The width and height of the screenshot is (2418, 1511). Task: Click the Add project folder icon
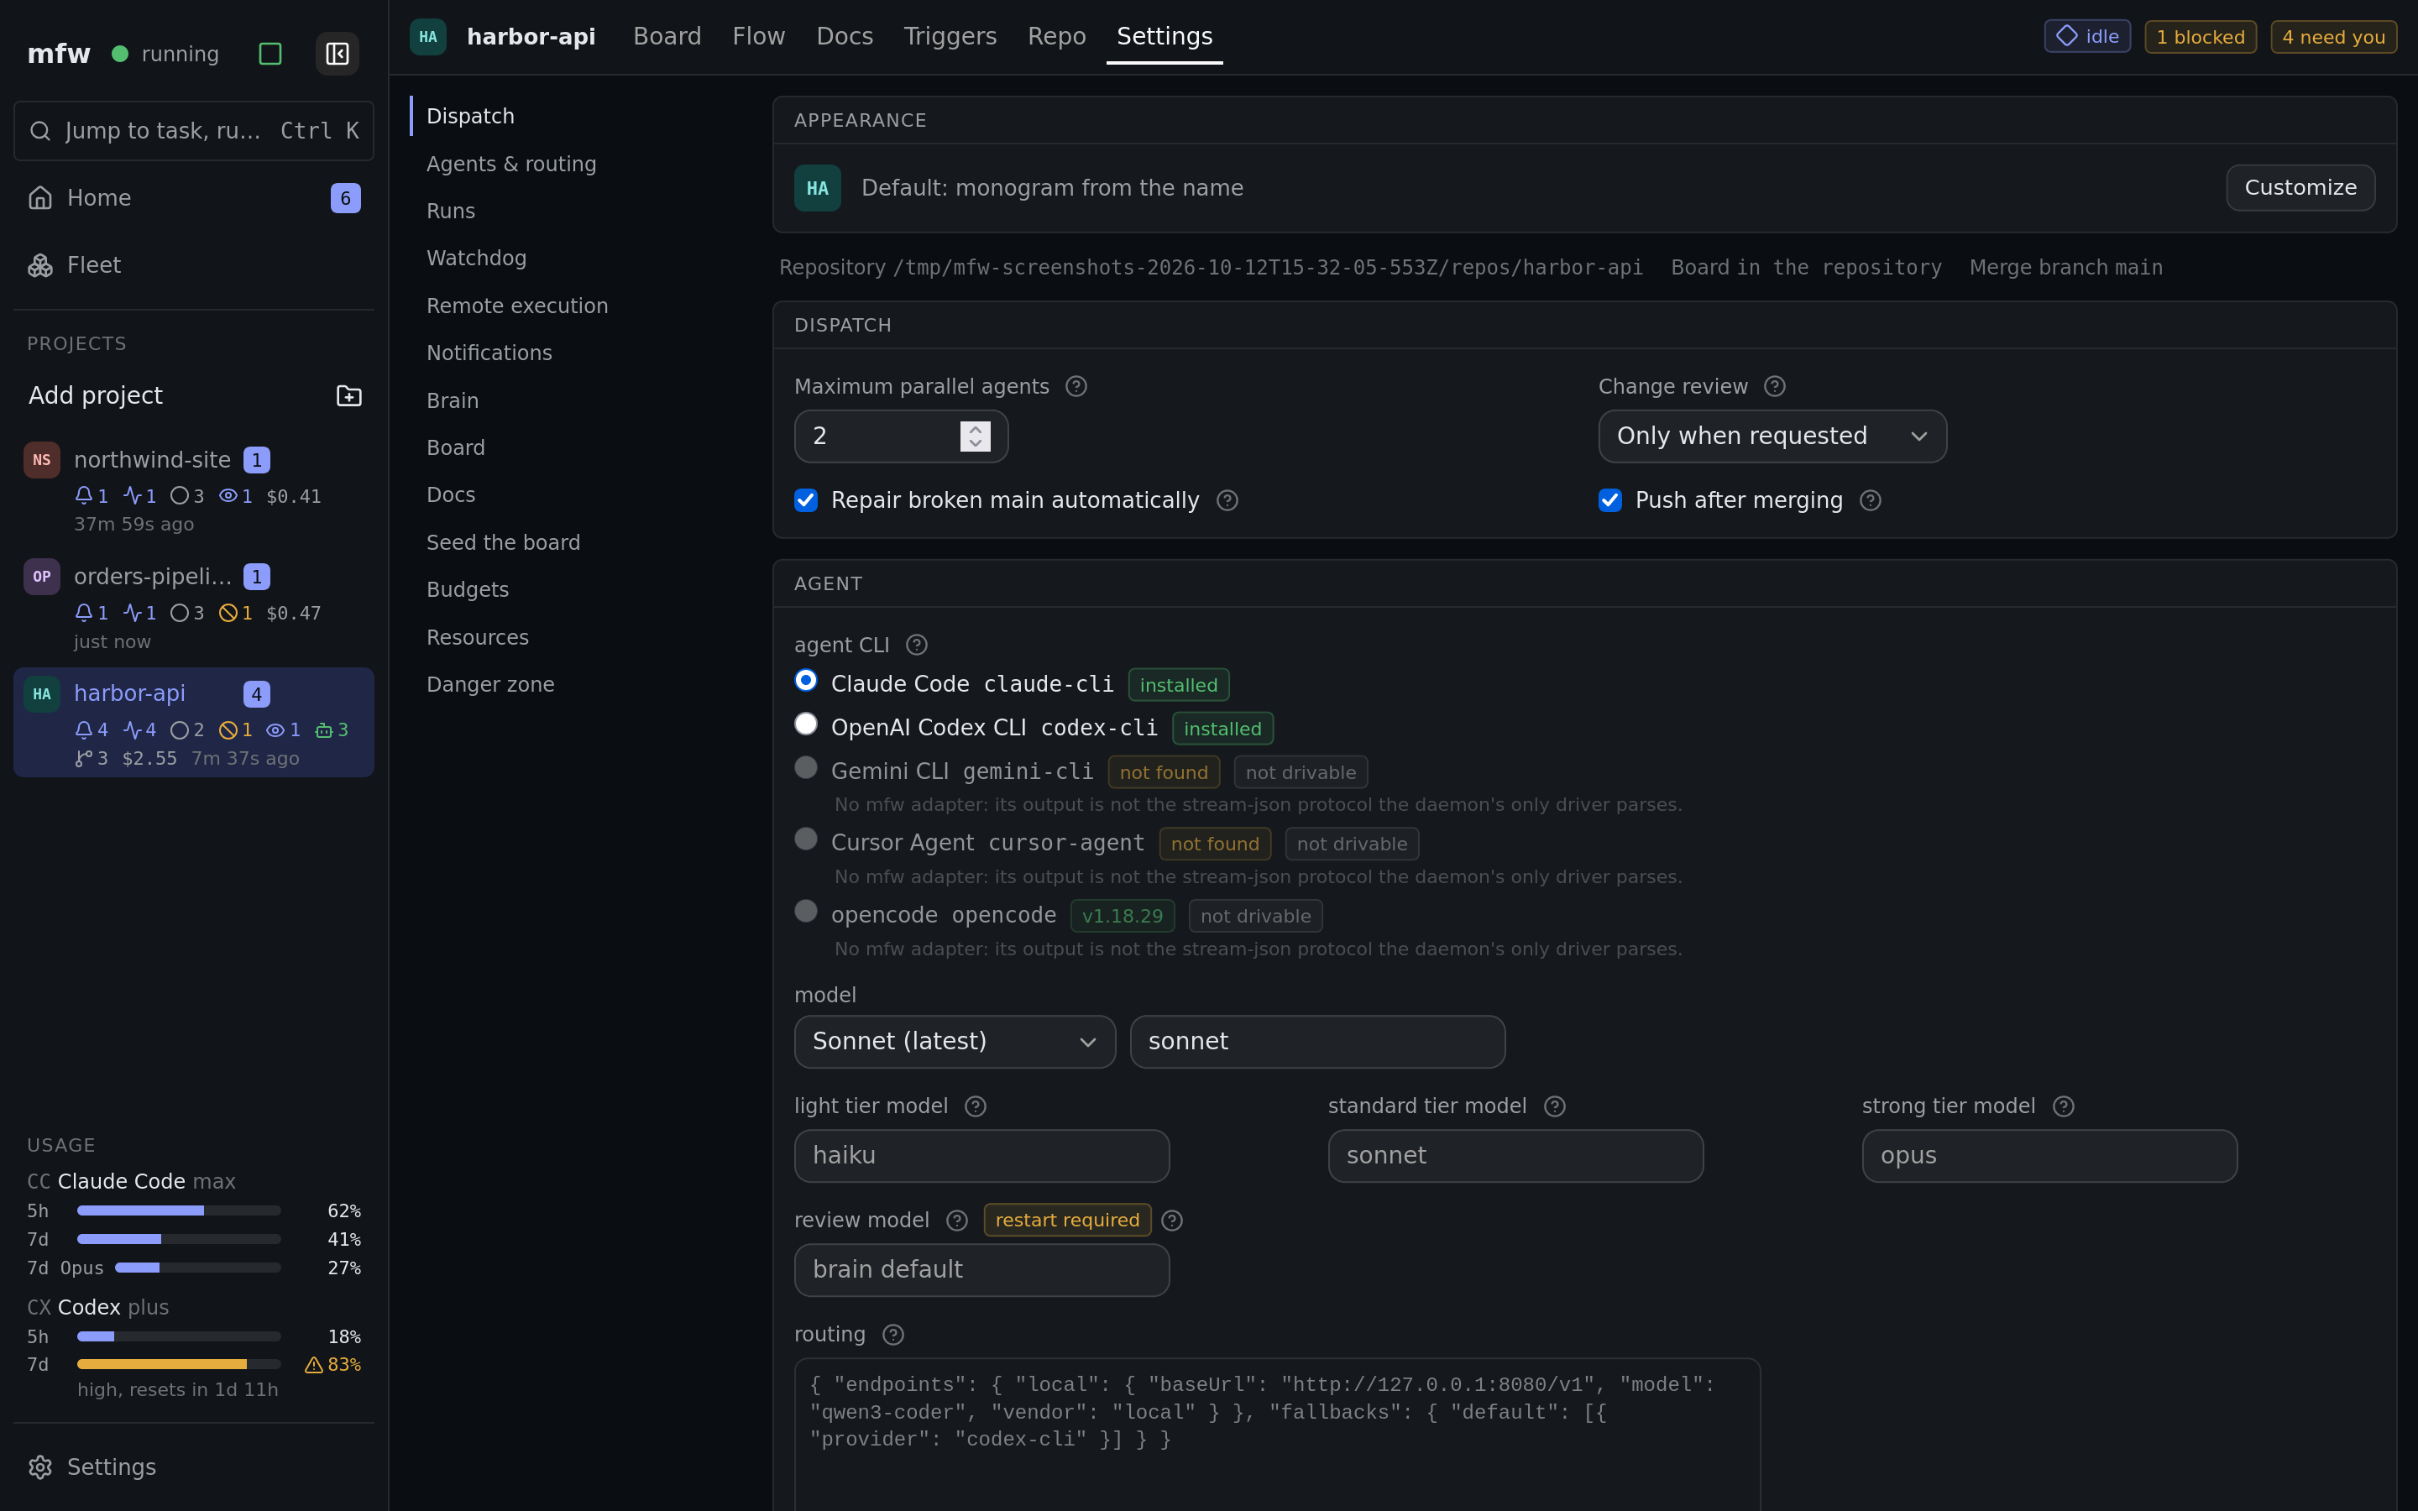348,395
